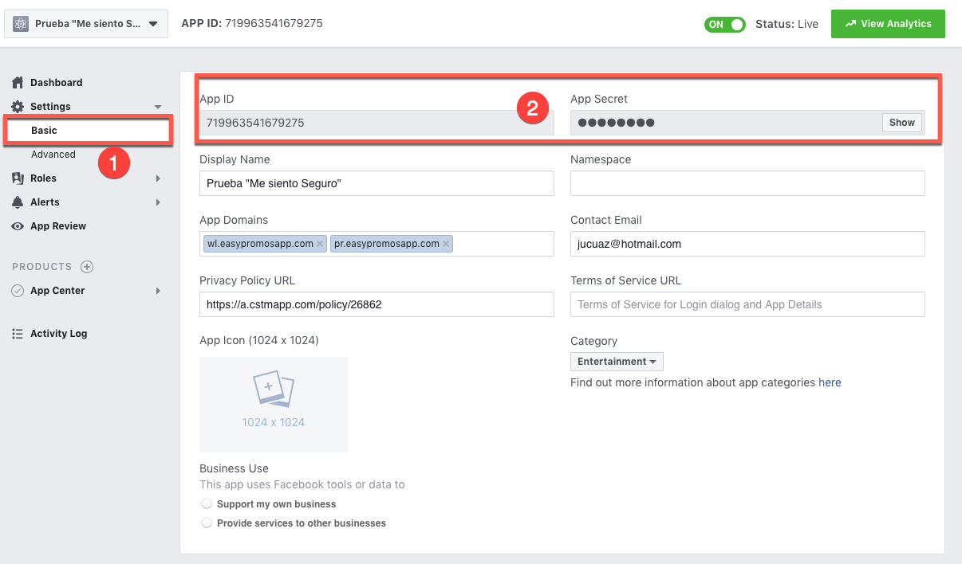Remove the wl.easypromosapp.com domain tag
The width and height of the screenshot is (962, 564).
tap(321, 243)
